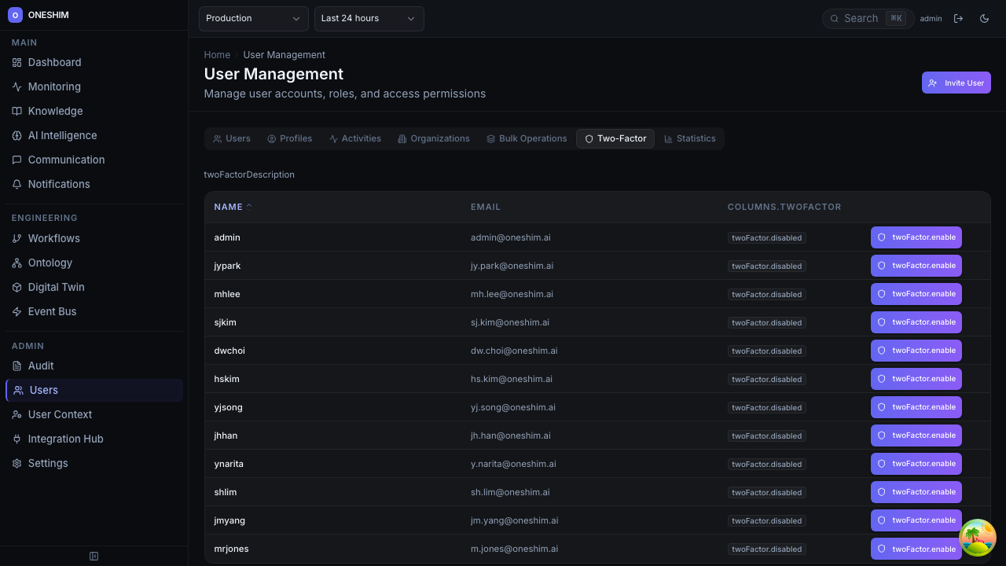Switch to the Statistics tab

point(689,138)
